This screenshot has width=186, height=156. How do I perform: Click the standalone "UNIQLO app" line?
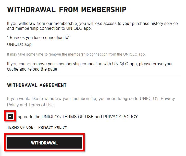(x=19, y=44)
